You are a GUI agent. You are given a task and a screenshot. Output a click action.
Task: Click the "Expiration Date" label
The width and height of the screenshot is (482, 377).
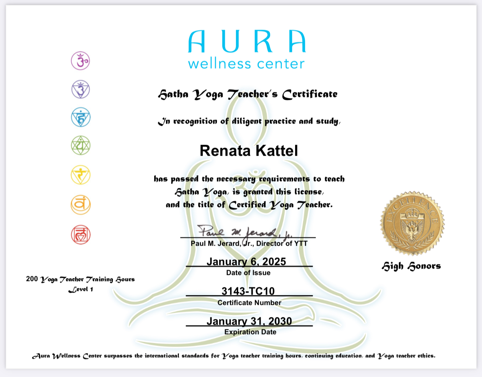pos(250,332)
